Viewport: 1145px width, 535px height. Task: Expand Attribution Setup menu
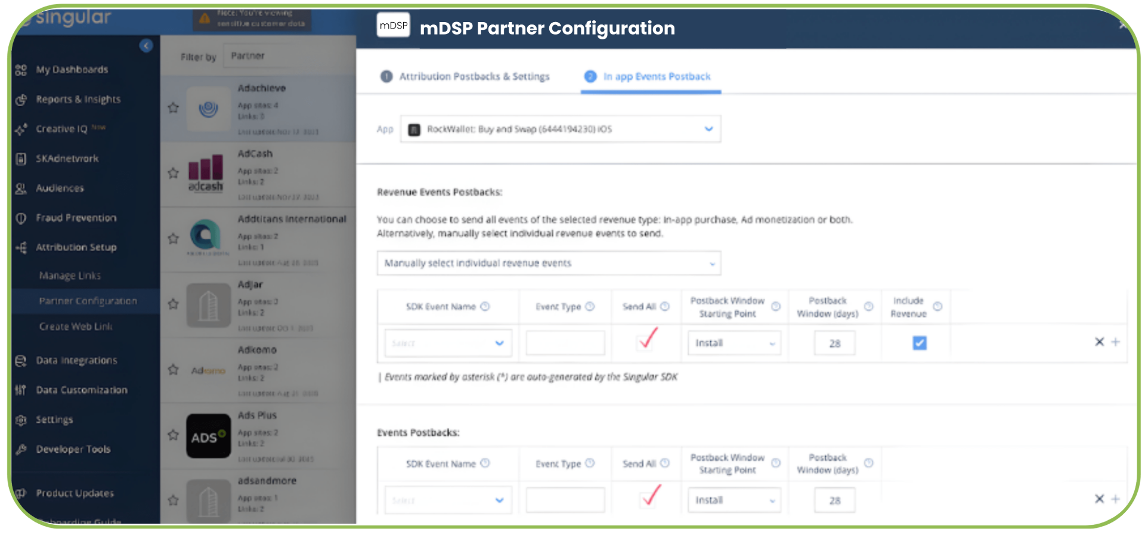click(x=76, y=247)
